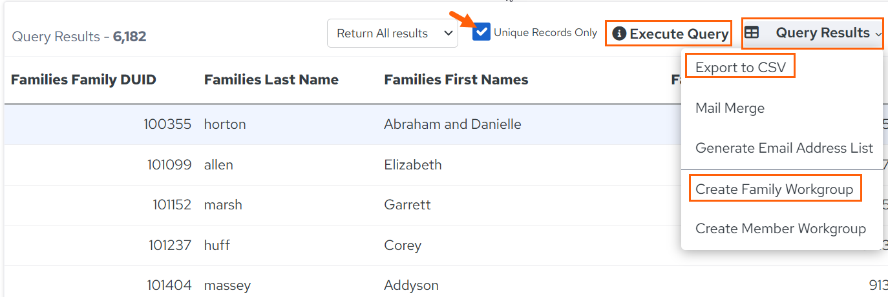Click the table grid icon on Query Results
The height and width of the screenshot is (297, 888).
[752, 32]
